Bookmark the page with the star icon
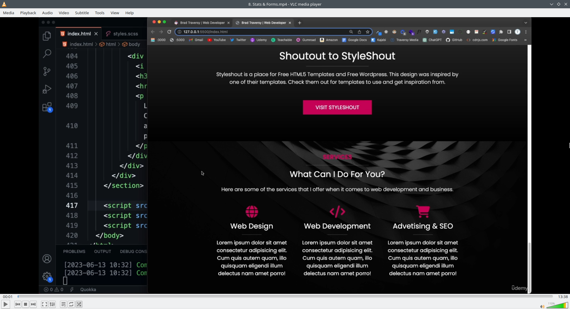Image resolution: width=570 pixels, height=309 pixels. coord(368,32)
